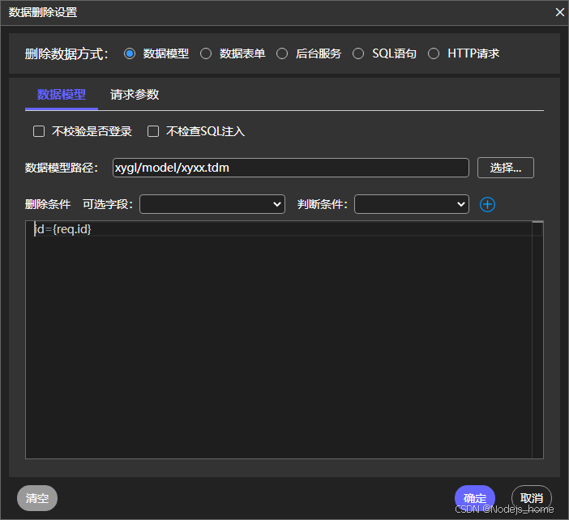Click the 清空 button

(x=37, y=498)
